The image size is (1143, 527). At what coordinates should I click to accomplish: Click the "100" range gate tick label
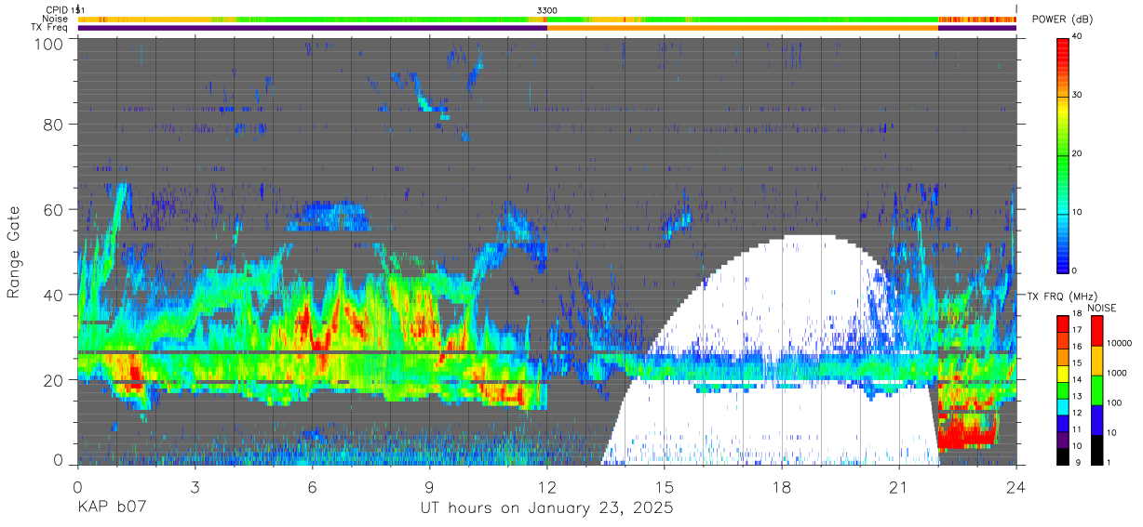(48, 43)
